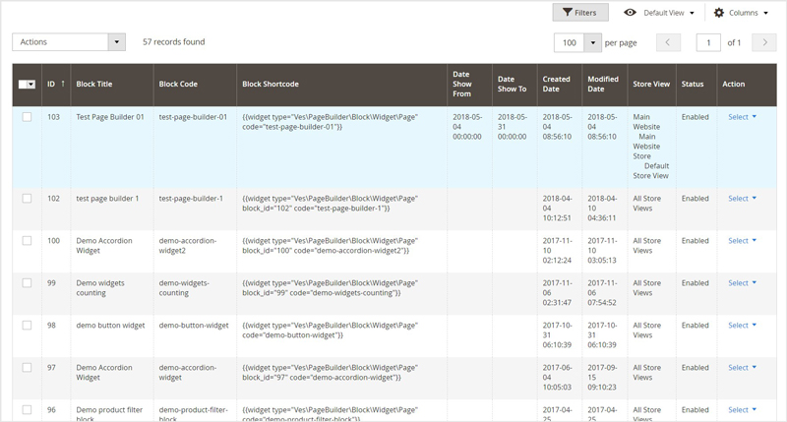The height and width of the screenshot is (422, 787).
Task: Go to the next page arrow
Action: click(764, 42)
